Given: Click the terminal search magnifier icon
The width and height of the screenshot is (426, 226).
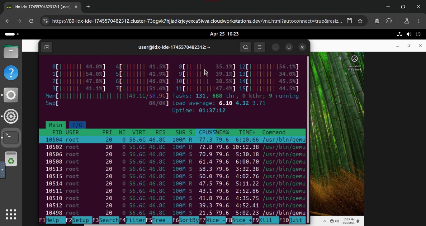Looking at the screenshot, I should [245, 47].
